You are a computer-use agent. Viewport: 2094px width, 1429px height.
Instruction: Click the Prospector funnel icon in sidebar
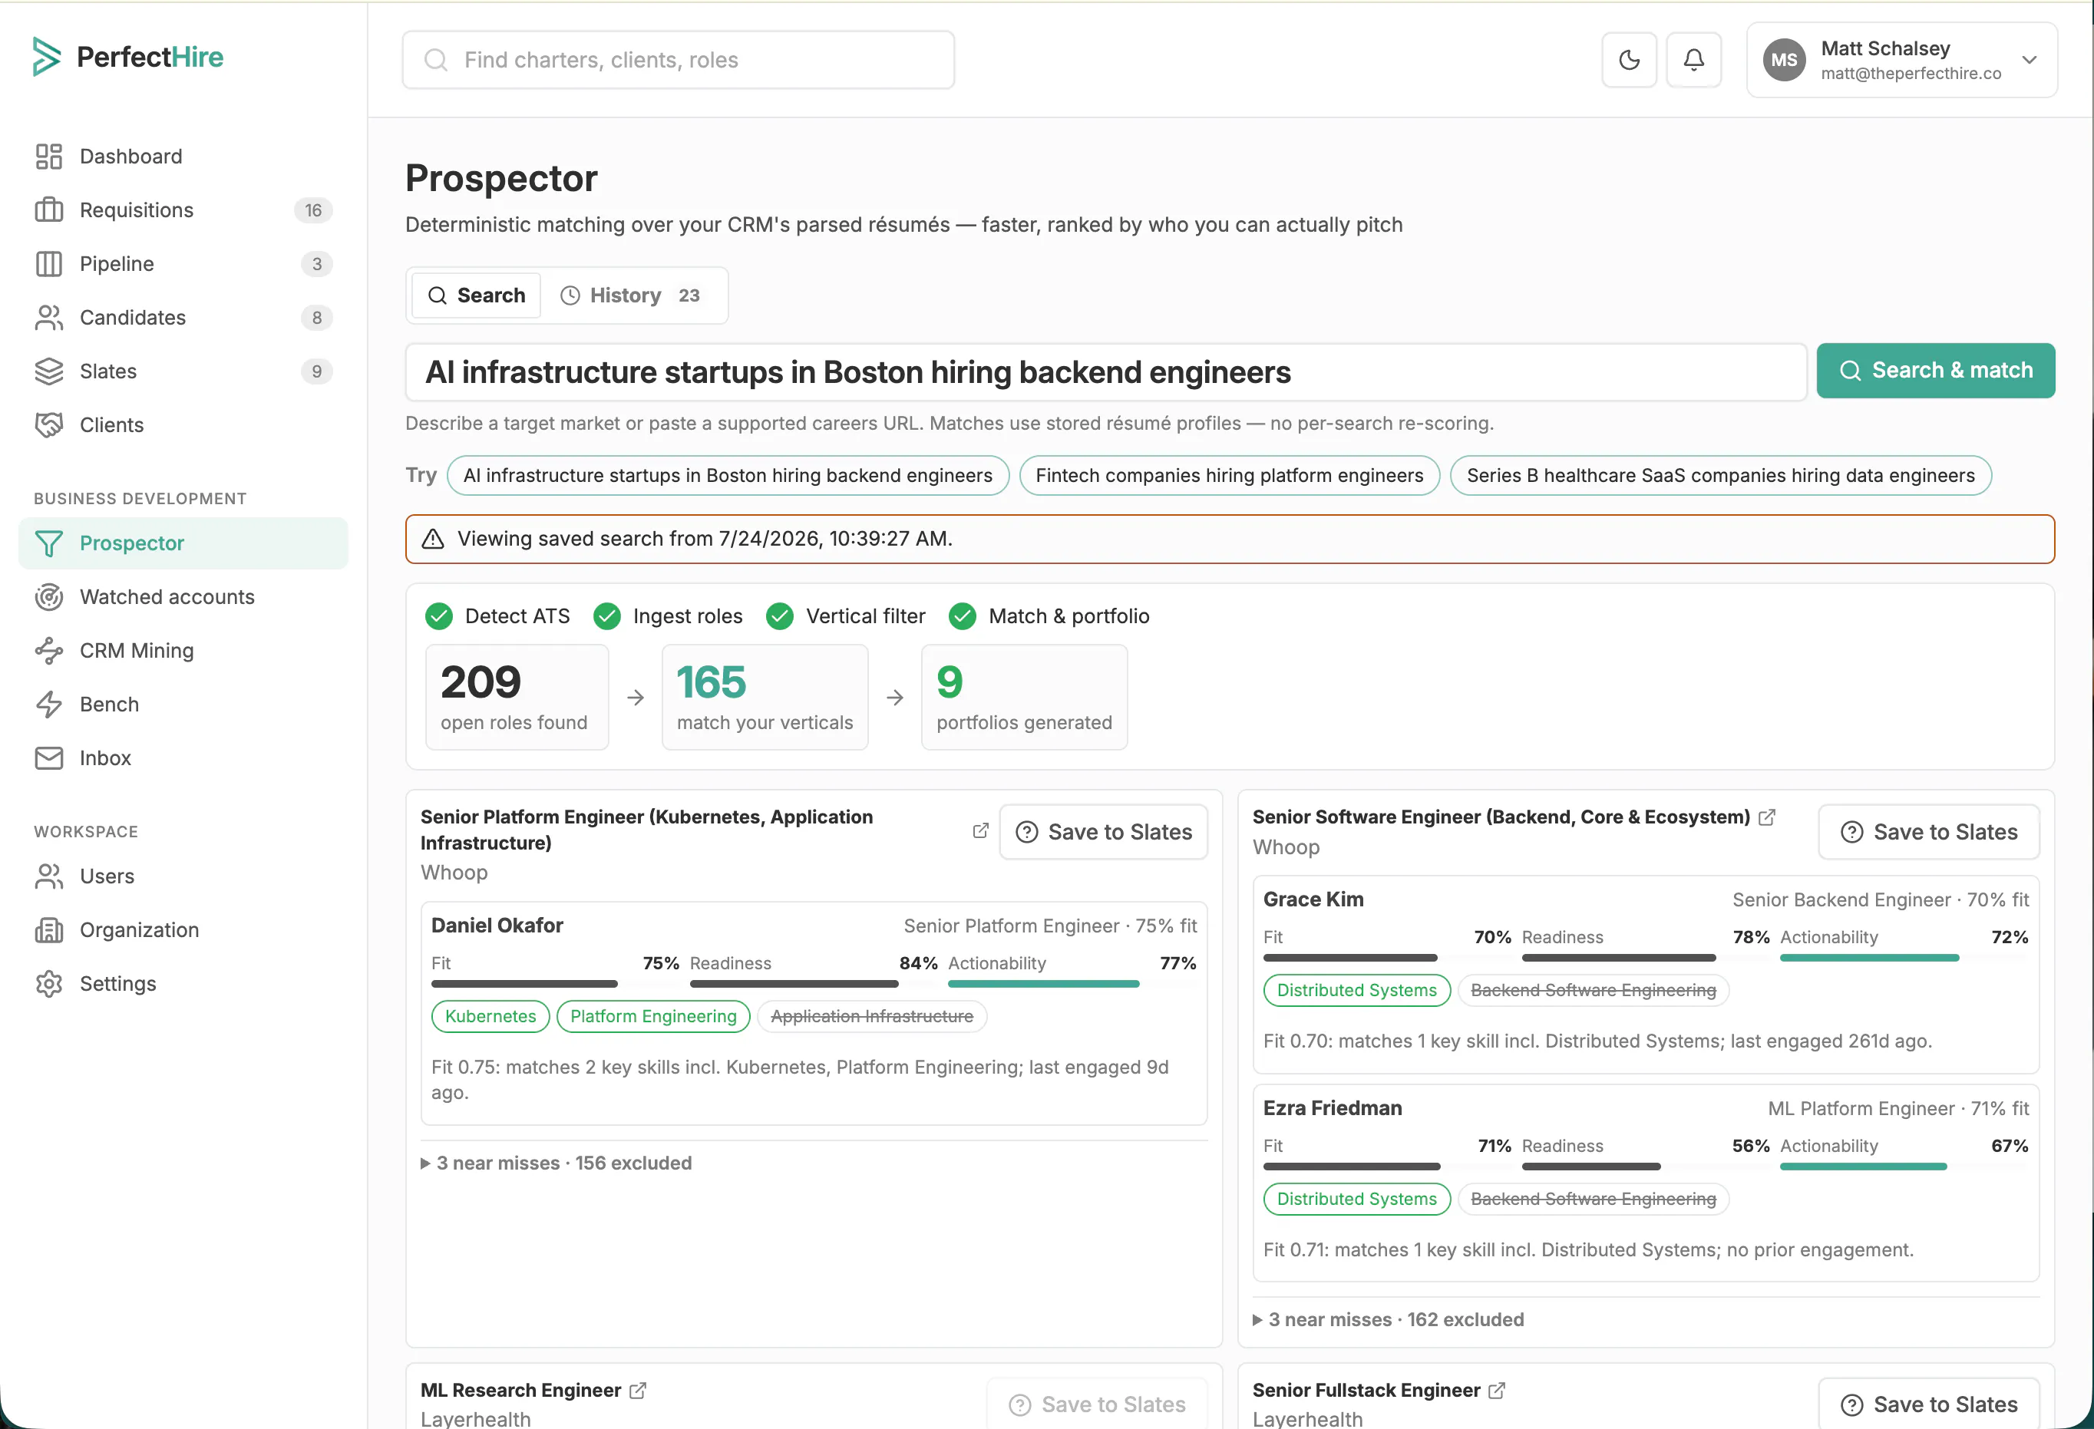(x=48, y=543)
